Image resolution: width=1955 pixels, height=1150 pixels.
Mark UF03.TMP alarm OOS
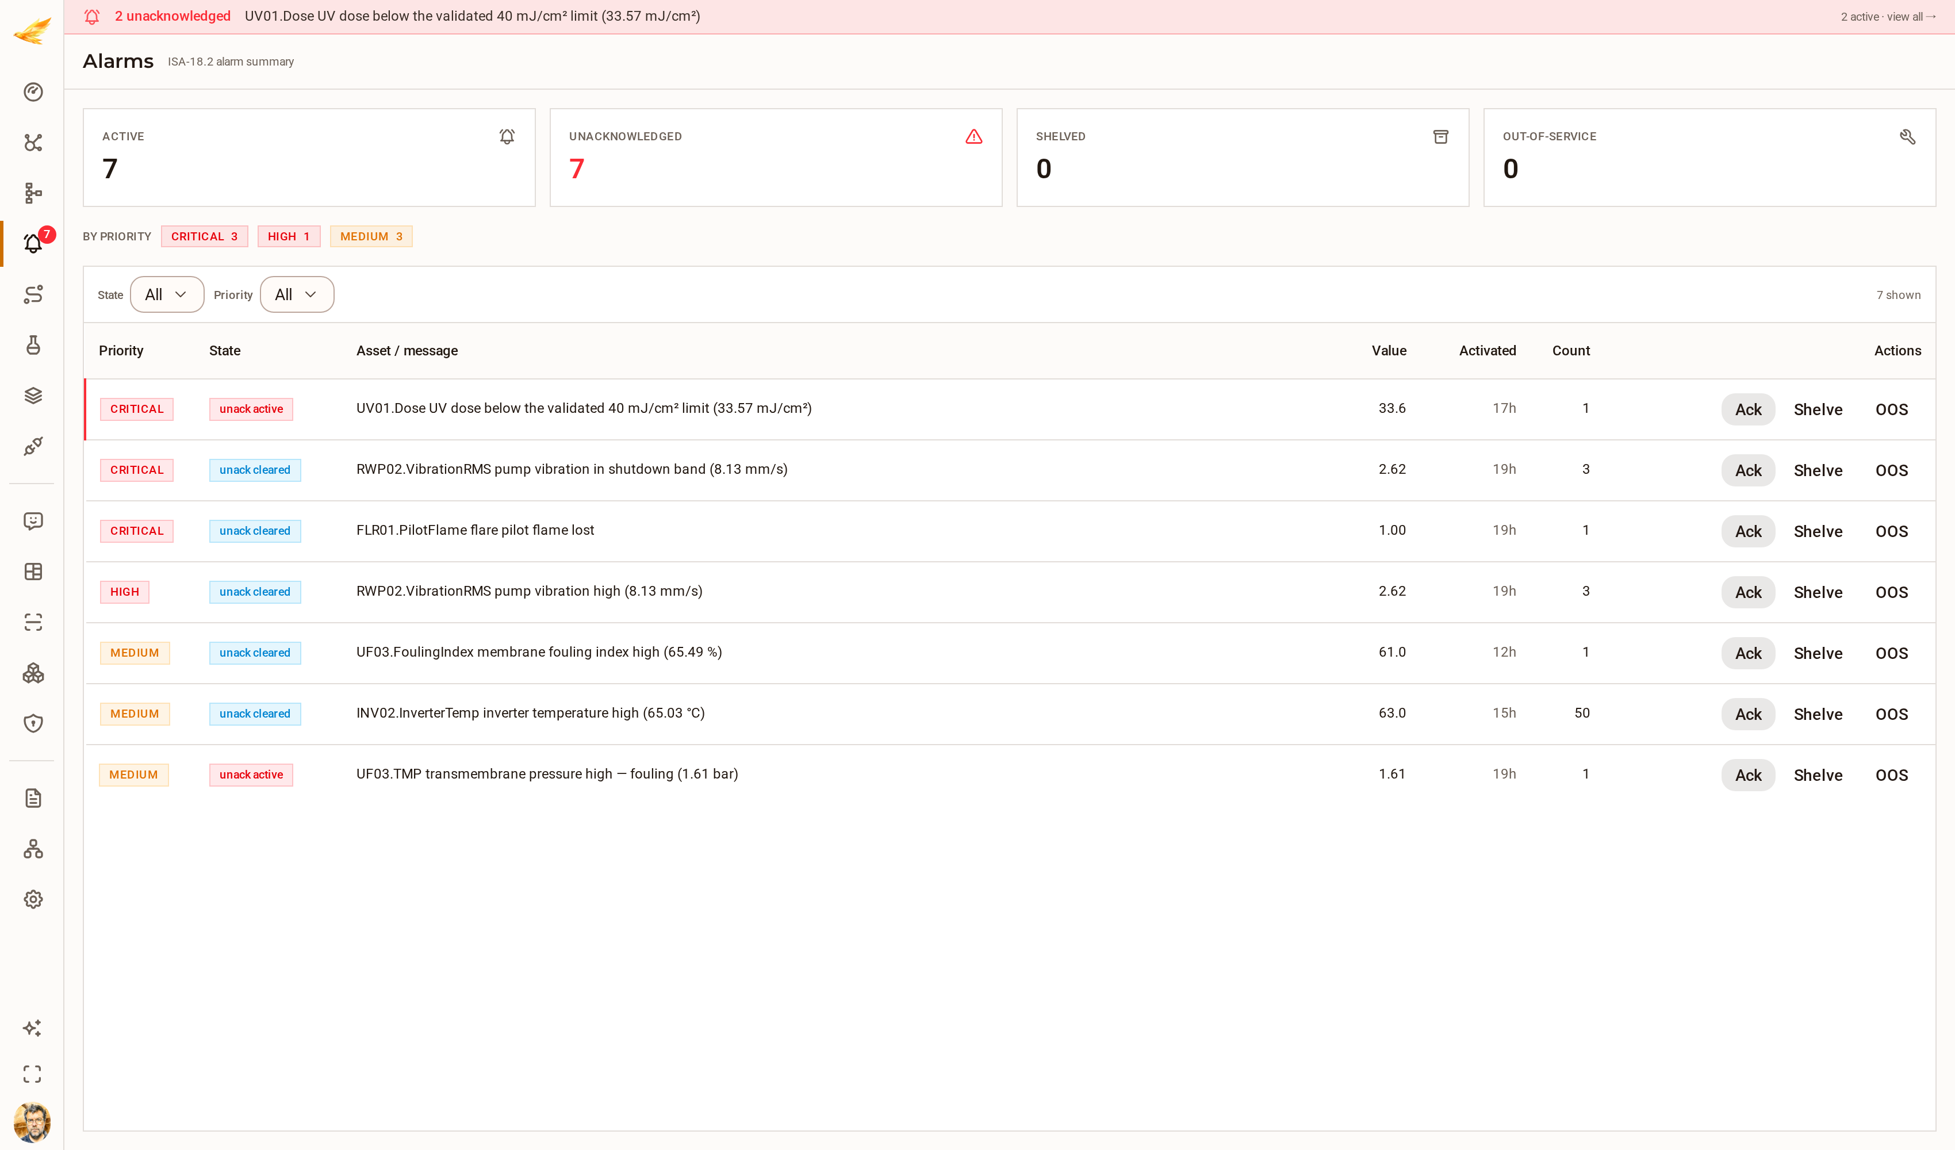point(1891,775)
